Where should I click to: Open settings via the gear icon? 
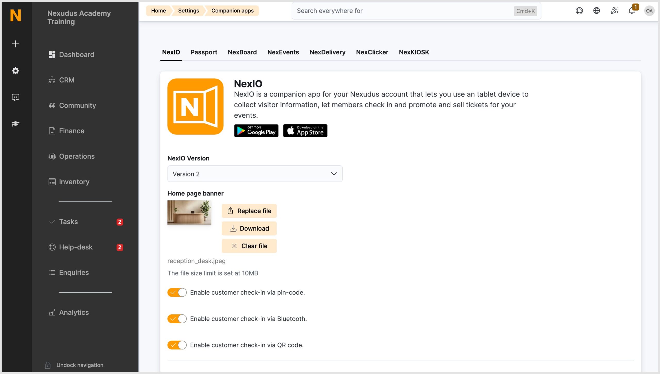pos(15,71)
